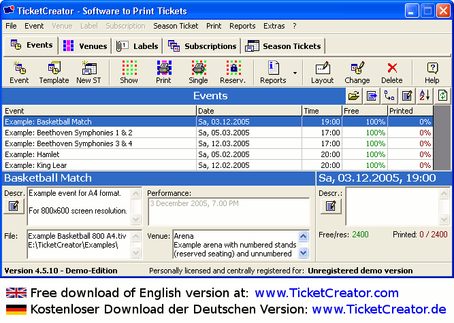Click the refresh icon in Events header
Screen dimensions: 454x323
(442, 96)
